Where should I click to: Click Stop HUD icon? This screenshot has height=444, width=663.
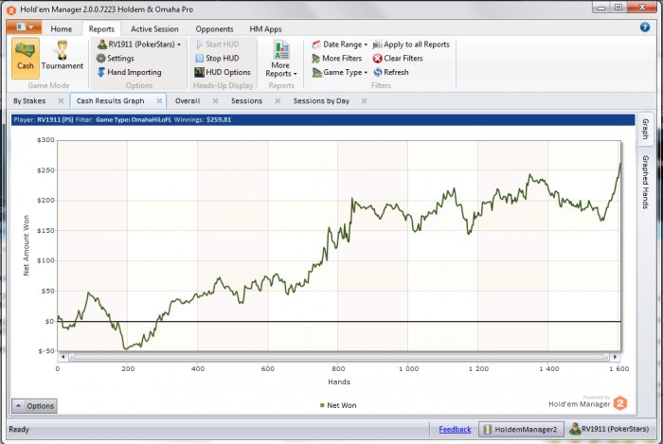pyautogui.click(x=199, y=58)
